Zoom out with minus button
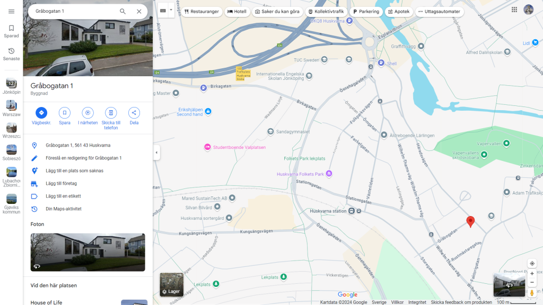543x305 pixels. tap(532, 283)
